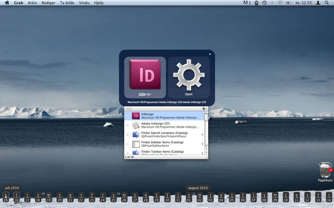Screen dimensions: 334x208
Task: Select calendar day 15 marker
Action: (6, 197)
